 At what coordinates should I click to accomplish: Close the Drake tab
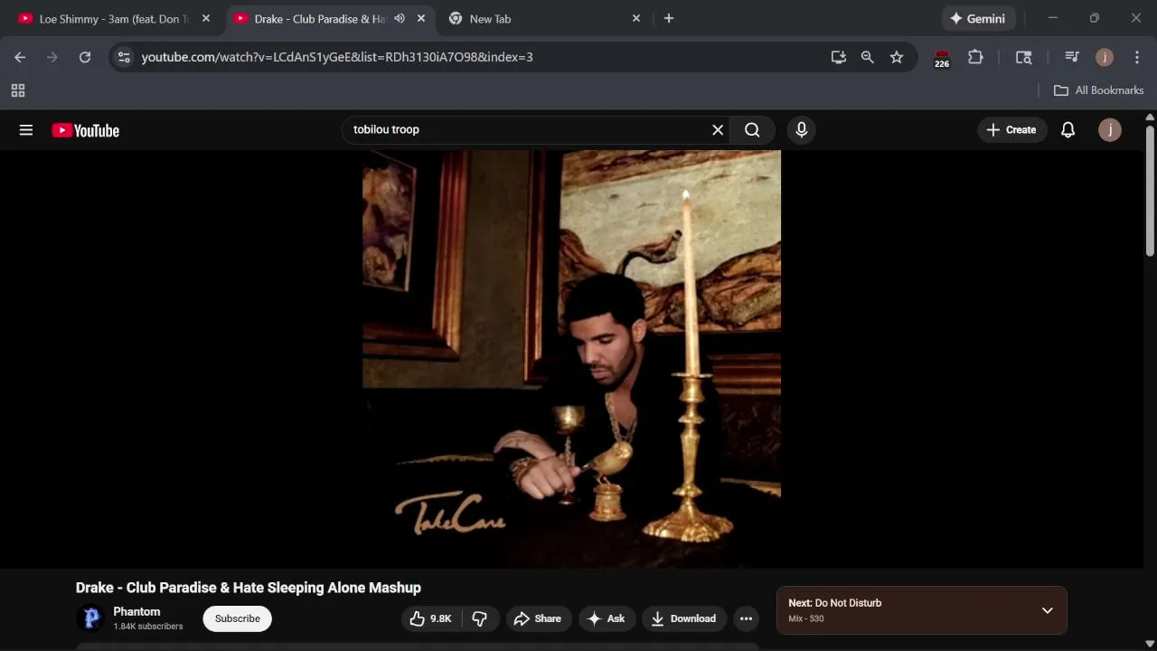pos(420,18)
